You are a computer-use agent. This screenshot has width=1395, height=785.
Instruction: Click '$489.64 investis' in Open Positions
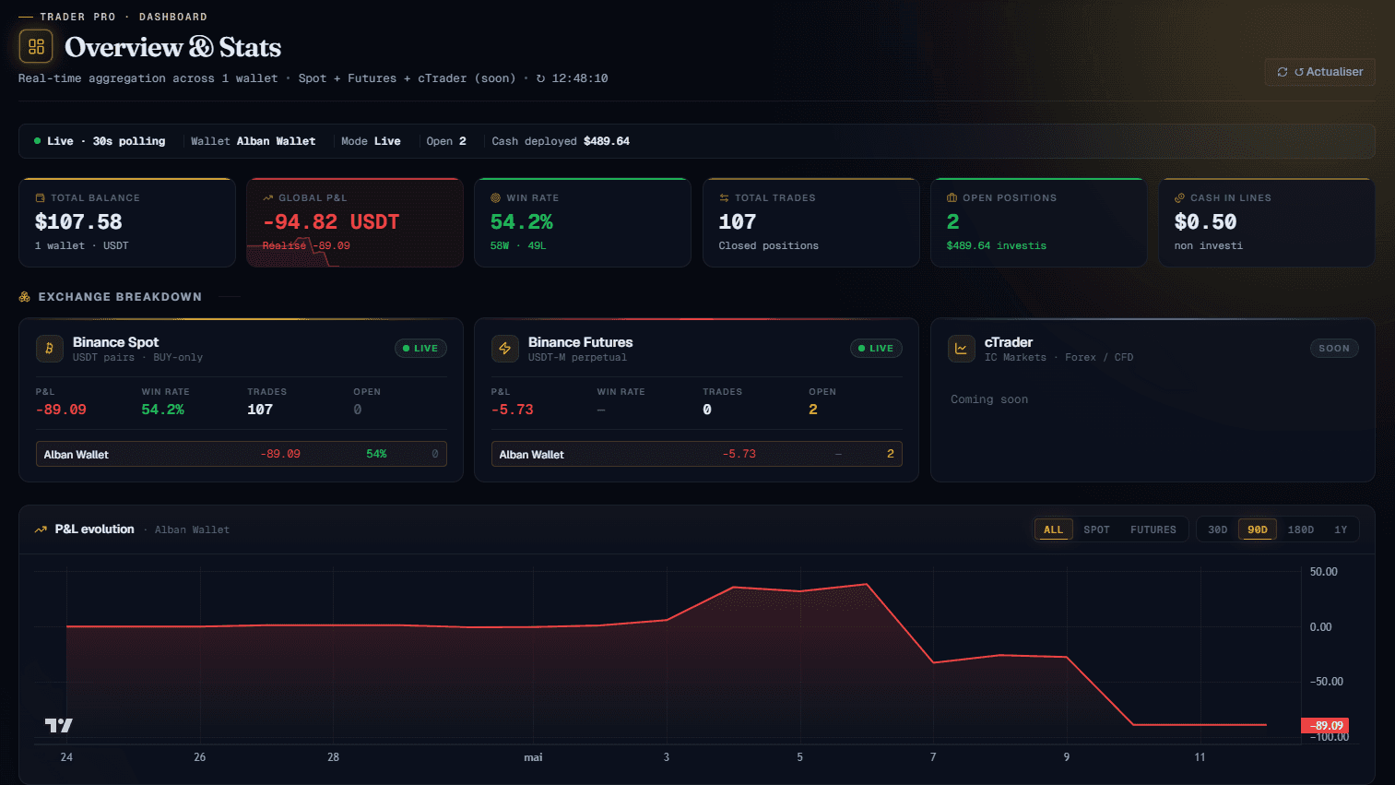click(x=997, y=246)
